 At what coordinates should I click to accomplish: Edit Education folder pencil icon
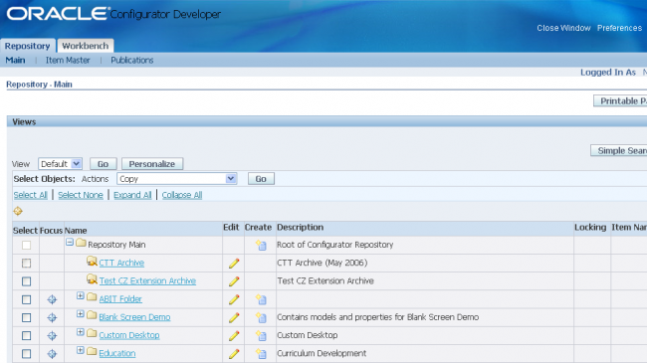click(x=234, y=354)
